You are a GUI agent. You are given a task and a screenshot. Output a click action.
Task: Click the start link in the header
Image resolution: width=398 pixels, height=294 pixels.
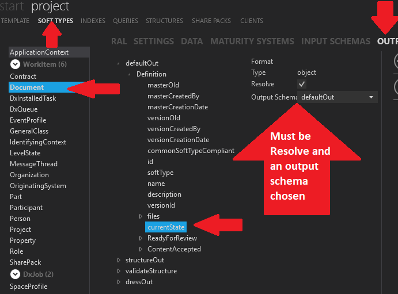click(x=13, y=7)
